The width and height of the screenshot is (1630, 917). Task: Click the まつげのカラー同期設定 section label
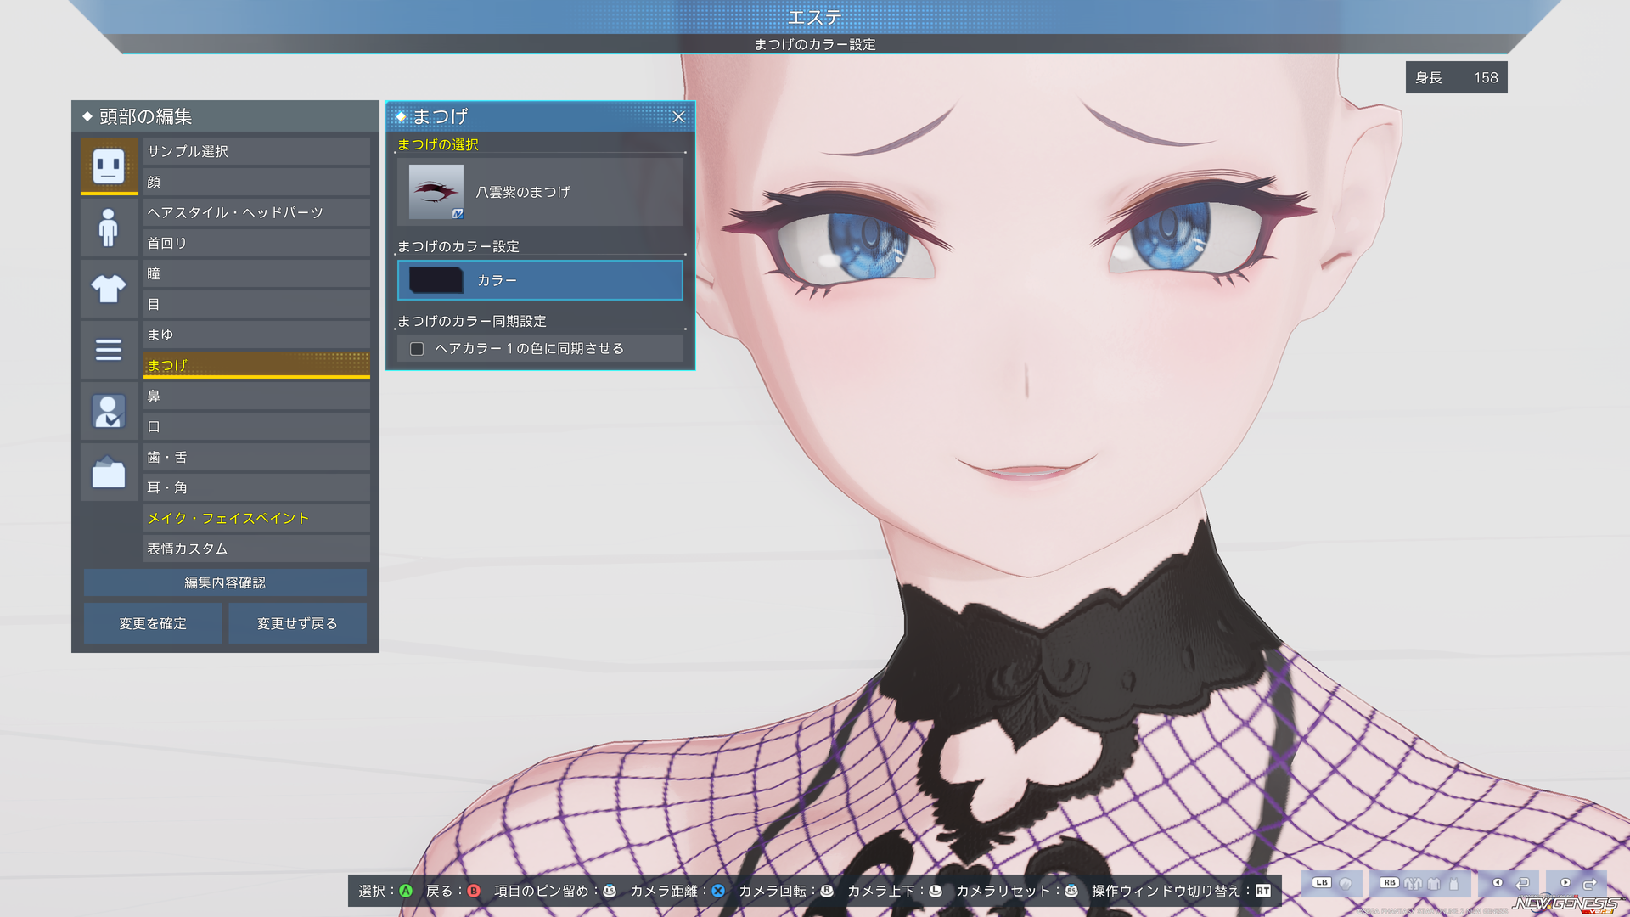[472, 322]
